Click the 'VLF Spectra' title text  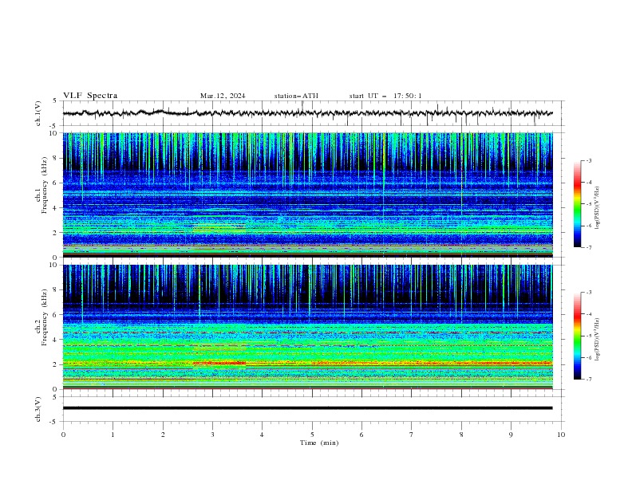[90, 96]
